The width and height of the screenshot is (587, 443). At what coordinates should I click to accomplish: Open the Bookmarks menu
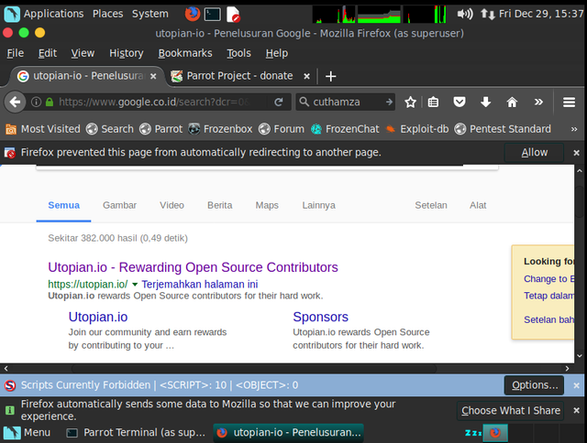185,53
